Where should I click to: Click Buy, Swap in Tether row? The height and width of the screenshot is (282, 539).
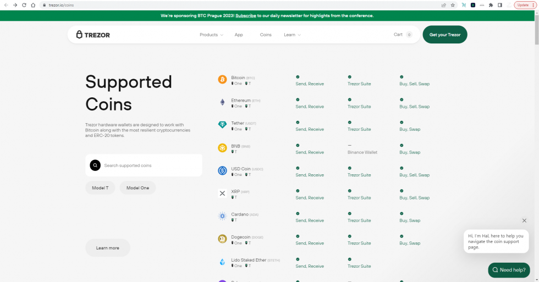[x=410, y=130]
